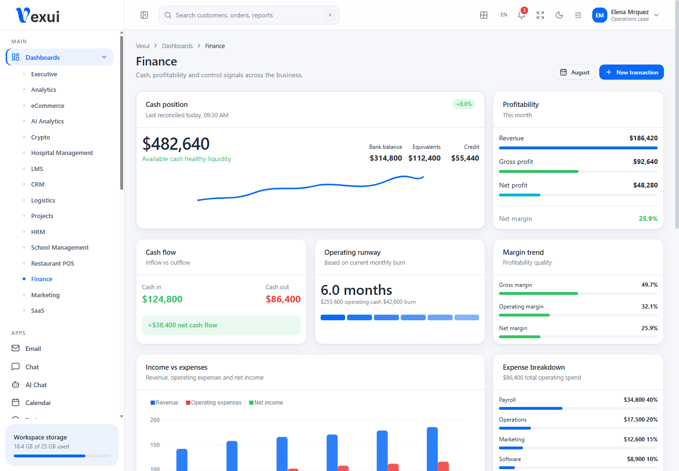This screenshot has width=679, height=471.
Task: Click the search magnifier icon
Action: 168,15
